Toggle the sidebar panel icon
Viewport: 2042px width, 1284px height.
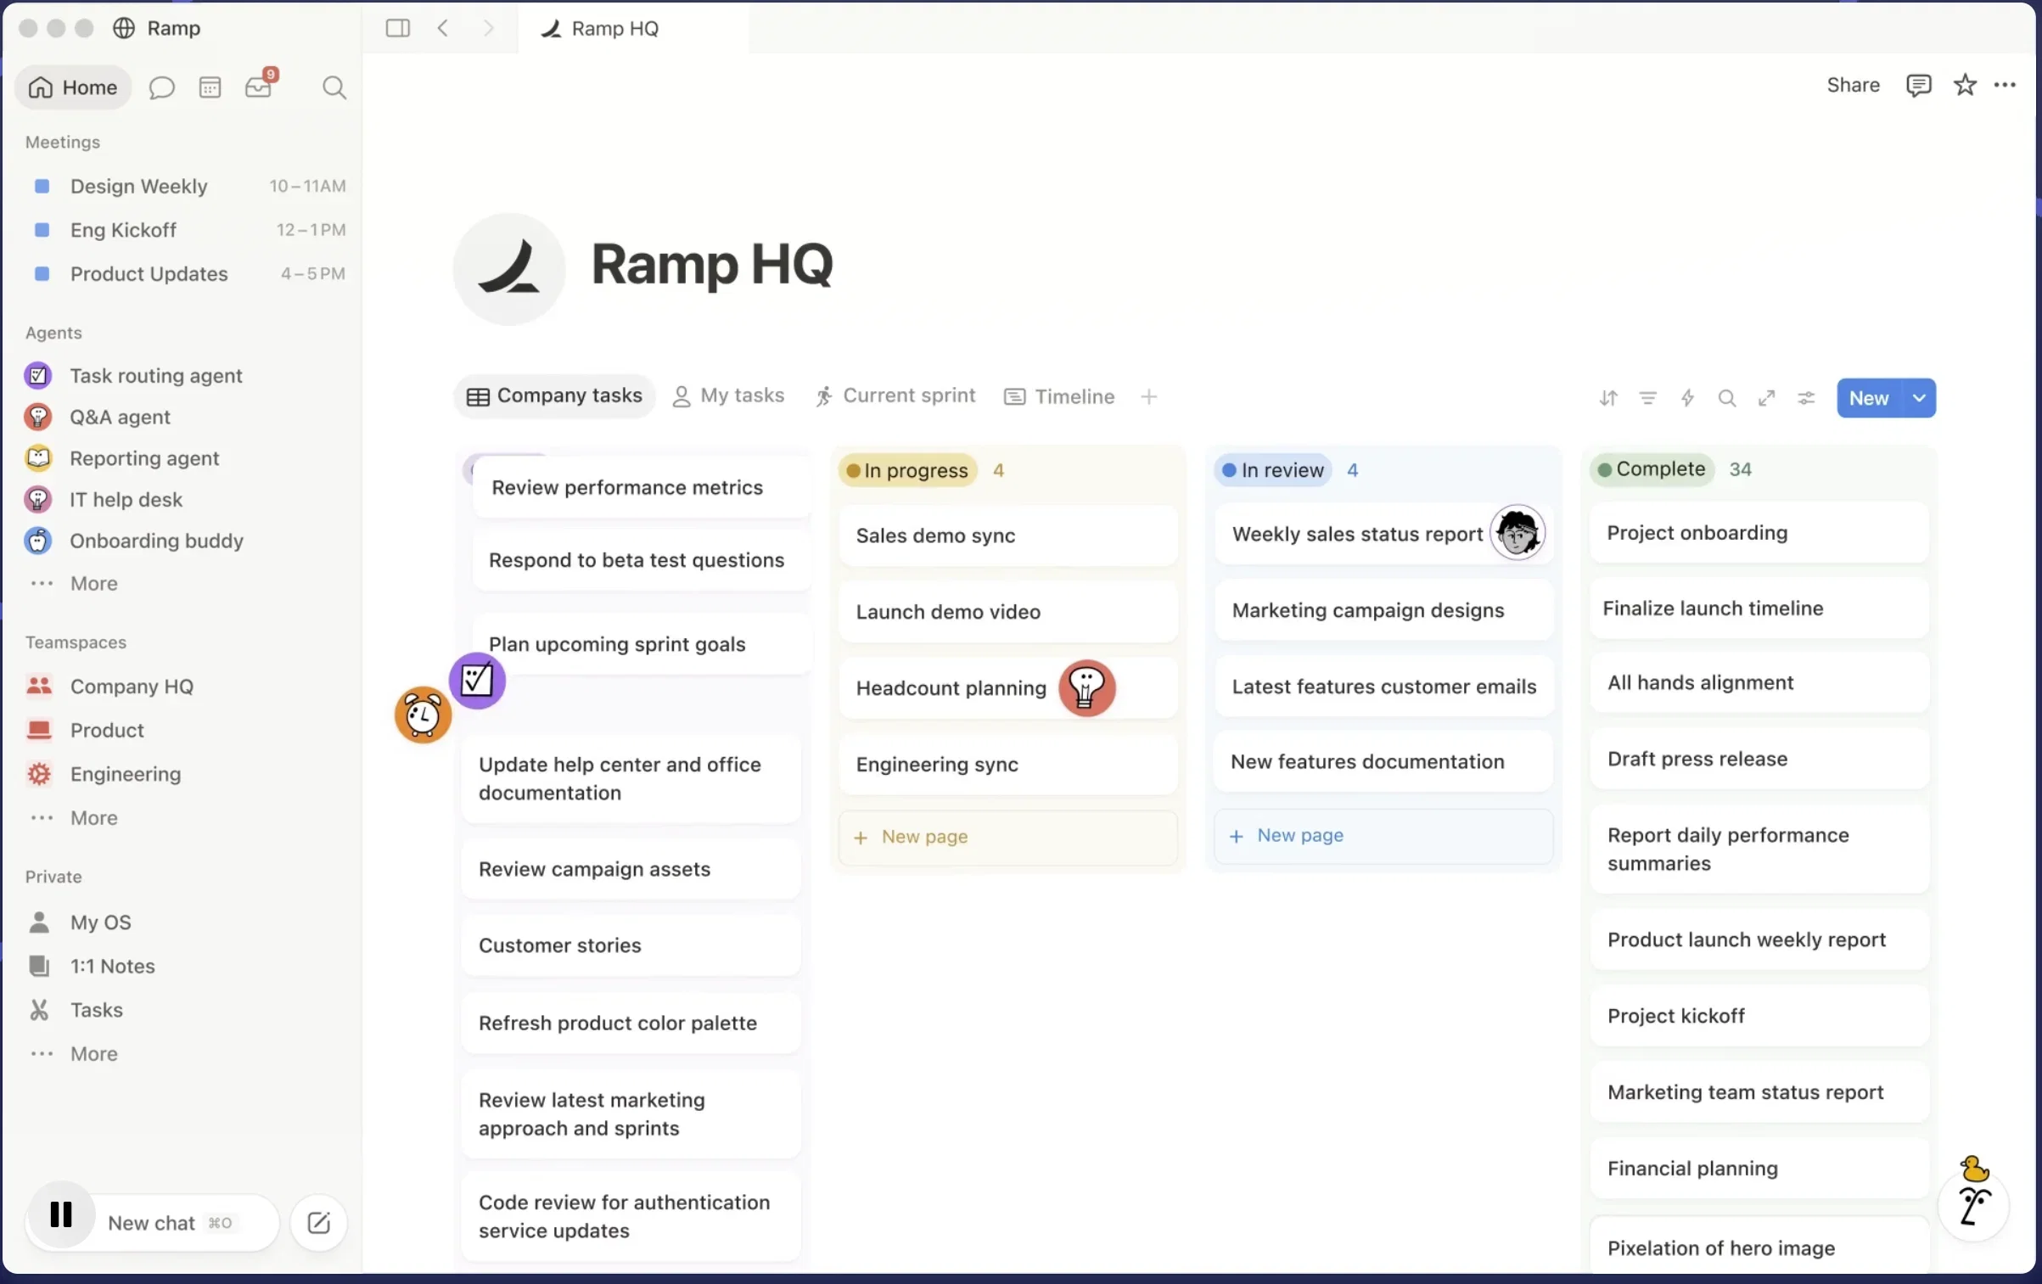pyautogui.click(x=397, y=28)
